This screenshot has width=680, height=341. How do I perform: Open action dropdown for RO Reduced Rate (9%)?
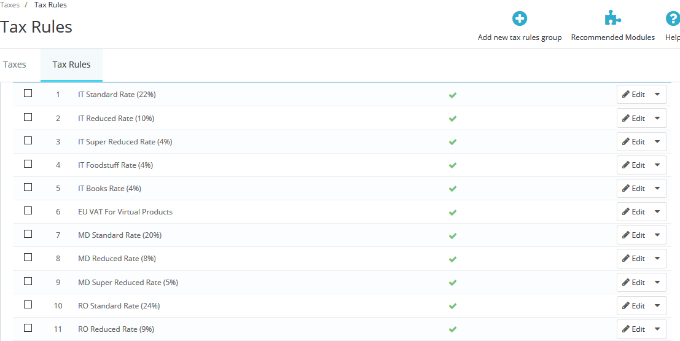click(x=657, y=329)
